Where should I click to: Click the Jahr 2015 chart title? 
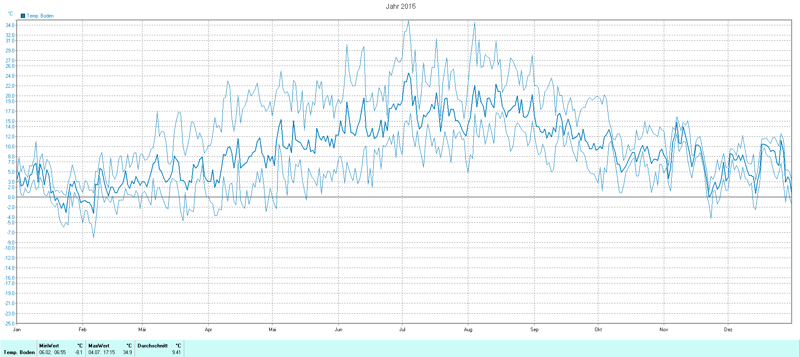(x=400, y=6)
